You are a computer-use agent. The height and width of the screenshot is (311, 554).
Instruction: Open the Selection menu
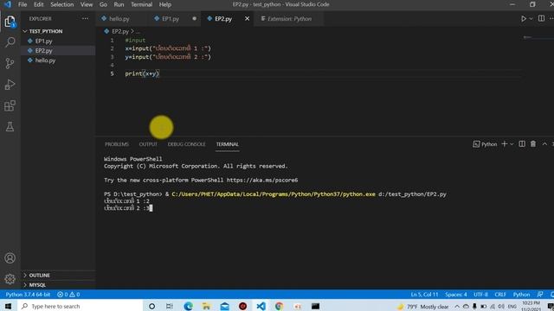point(61,4)
